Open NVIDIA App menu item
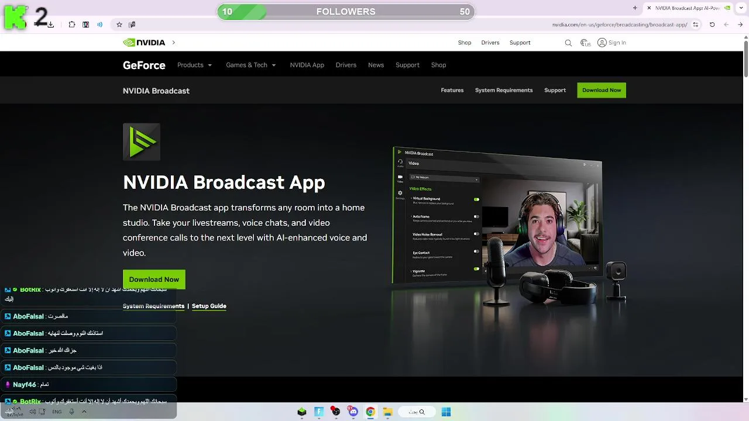The height and width of the screenshot is (421, 749). coord(307,65)
